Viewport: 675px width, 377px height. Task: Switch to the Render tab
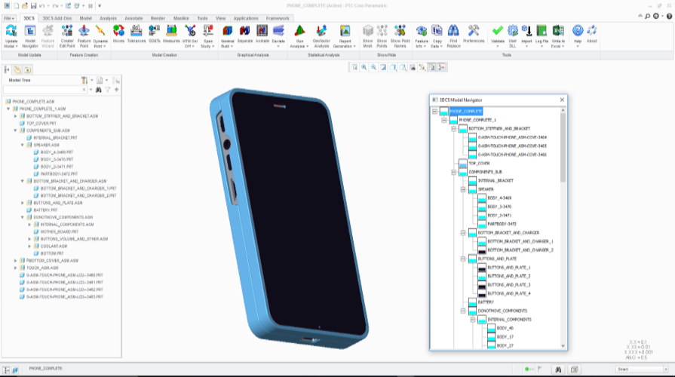(x=158, y=18)
